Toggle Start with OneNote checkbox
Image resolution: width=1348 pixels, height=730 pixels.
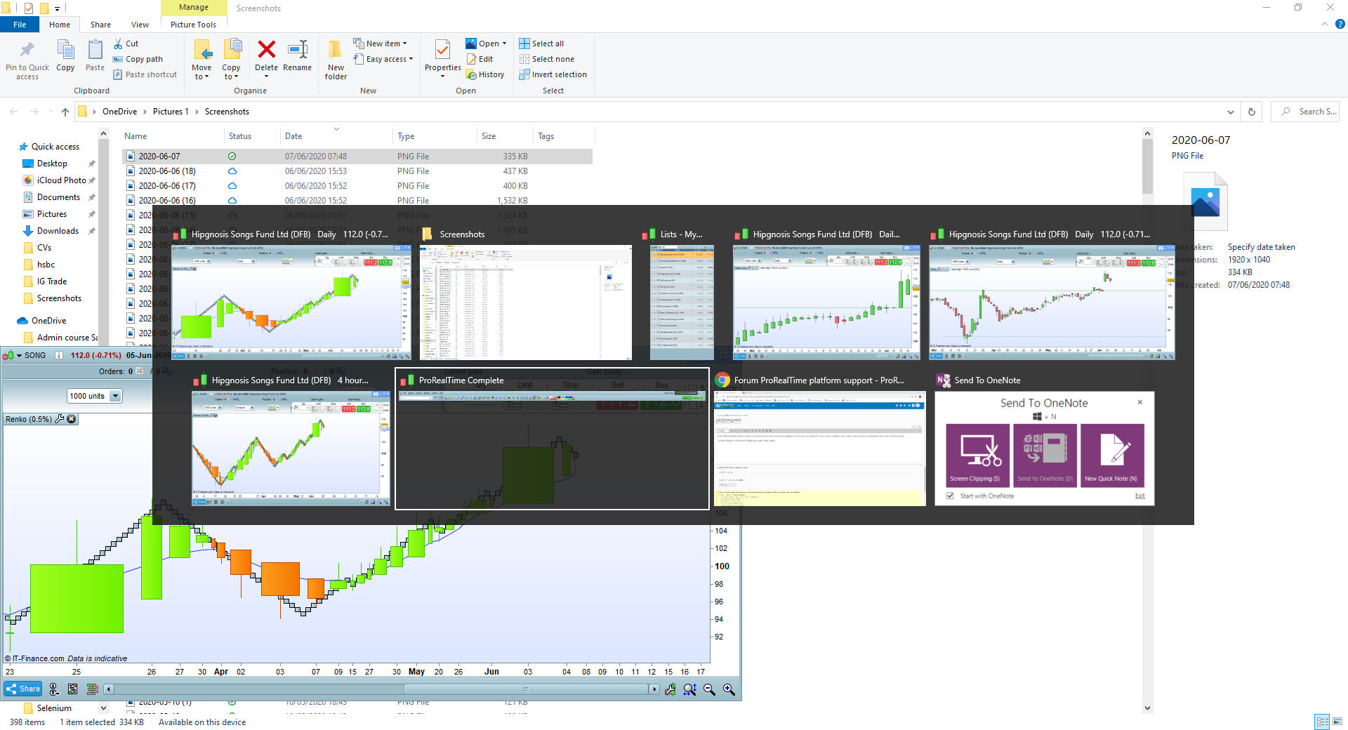click(x=950, y=496)
